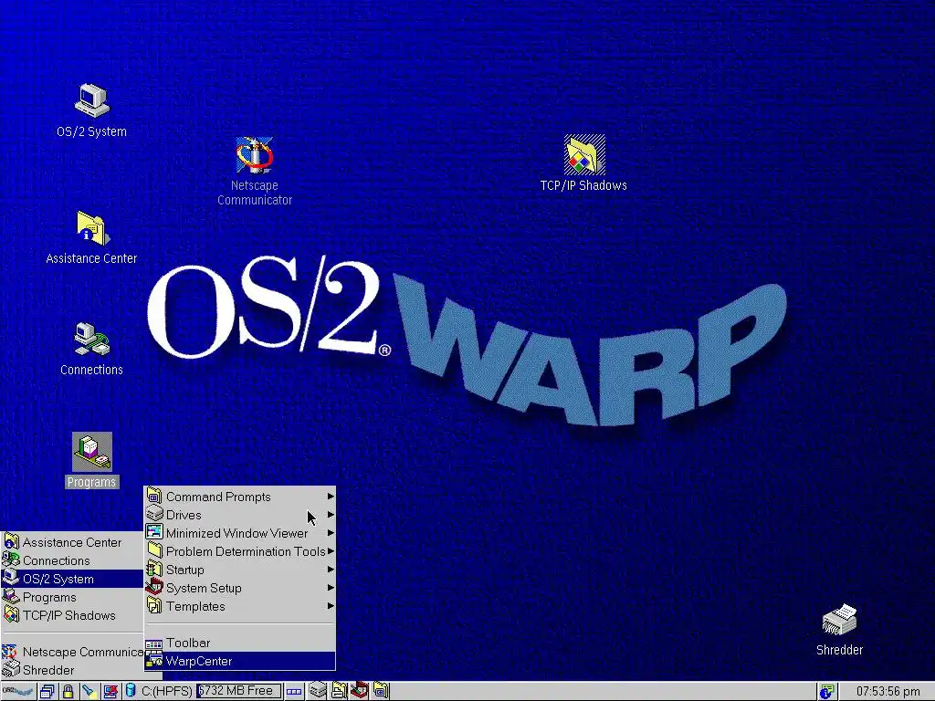935x701 pixels.
Task: Choose Assistance Center in the WarpCenter menu
Action: [72, 542]
